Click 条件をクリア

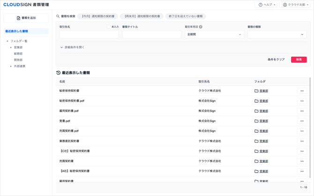(x=276, y=60)
